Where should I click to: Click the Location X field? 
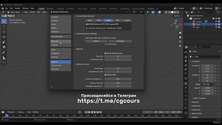[x=207, y=66]
